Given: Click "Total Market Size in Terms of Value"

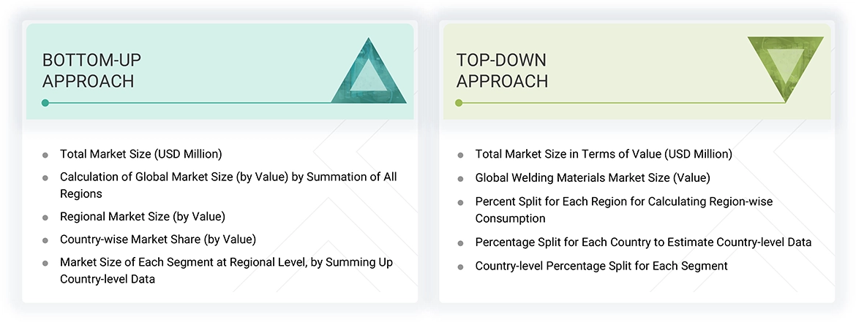Looking at the screenshot, I should pos(603,154).
